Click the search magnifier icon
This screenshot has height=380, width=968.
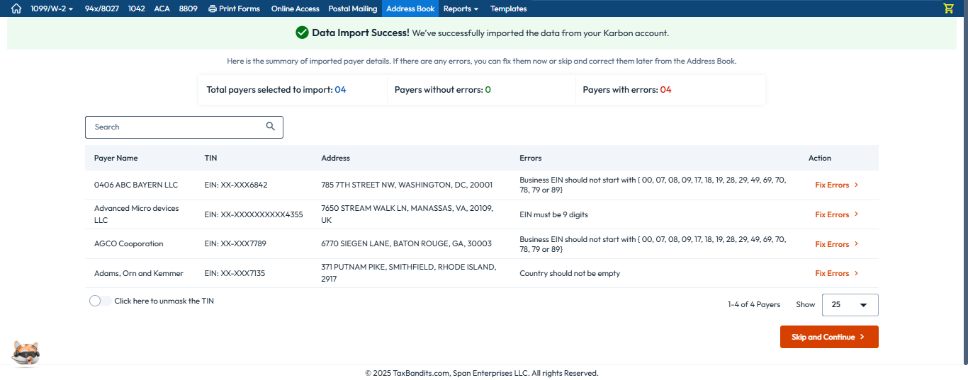tap(270, 127)
